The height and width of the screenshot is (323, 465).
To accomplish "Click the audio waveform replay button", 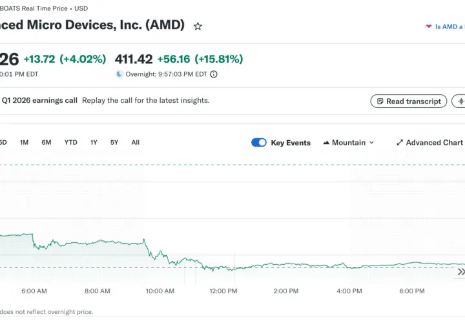I will (459, 101).
